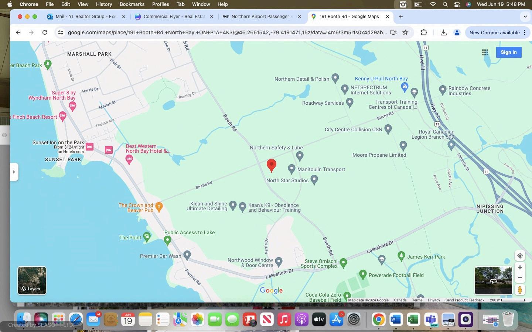Select the Northwood Window & Door Centre pin
532x332 pixels.
pyautogui.click(x=279, y=262)
